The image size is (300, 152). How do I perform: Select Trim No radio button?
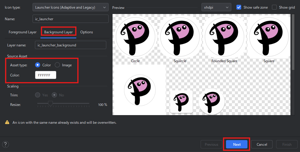[x=54, y=95]
